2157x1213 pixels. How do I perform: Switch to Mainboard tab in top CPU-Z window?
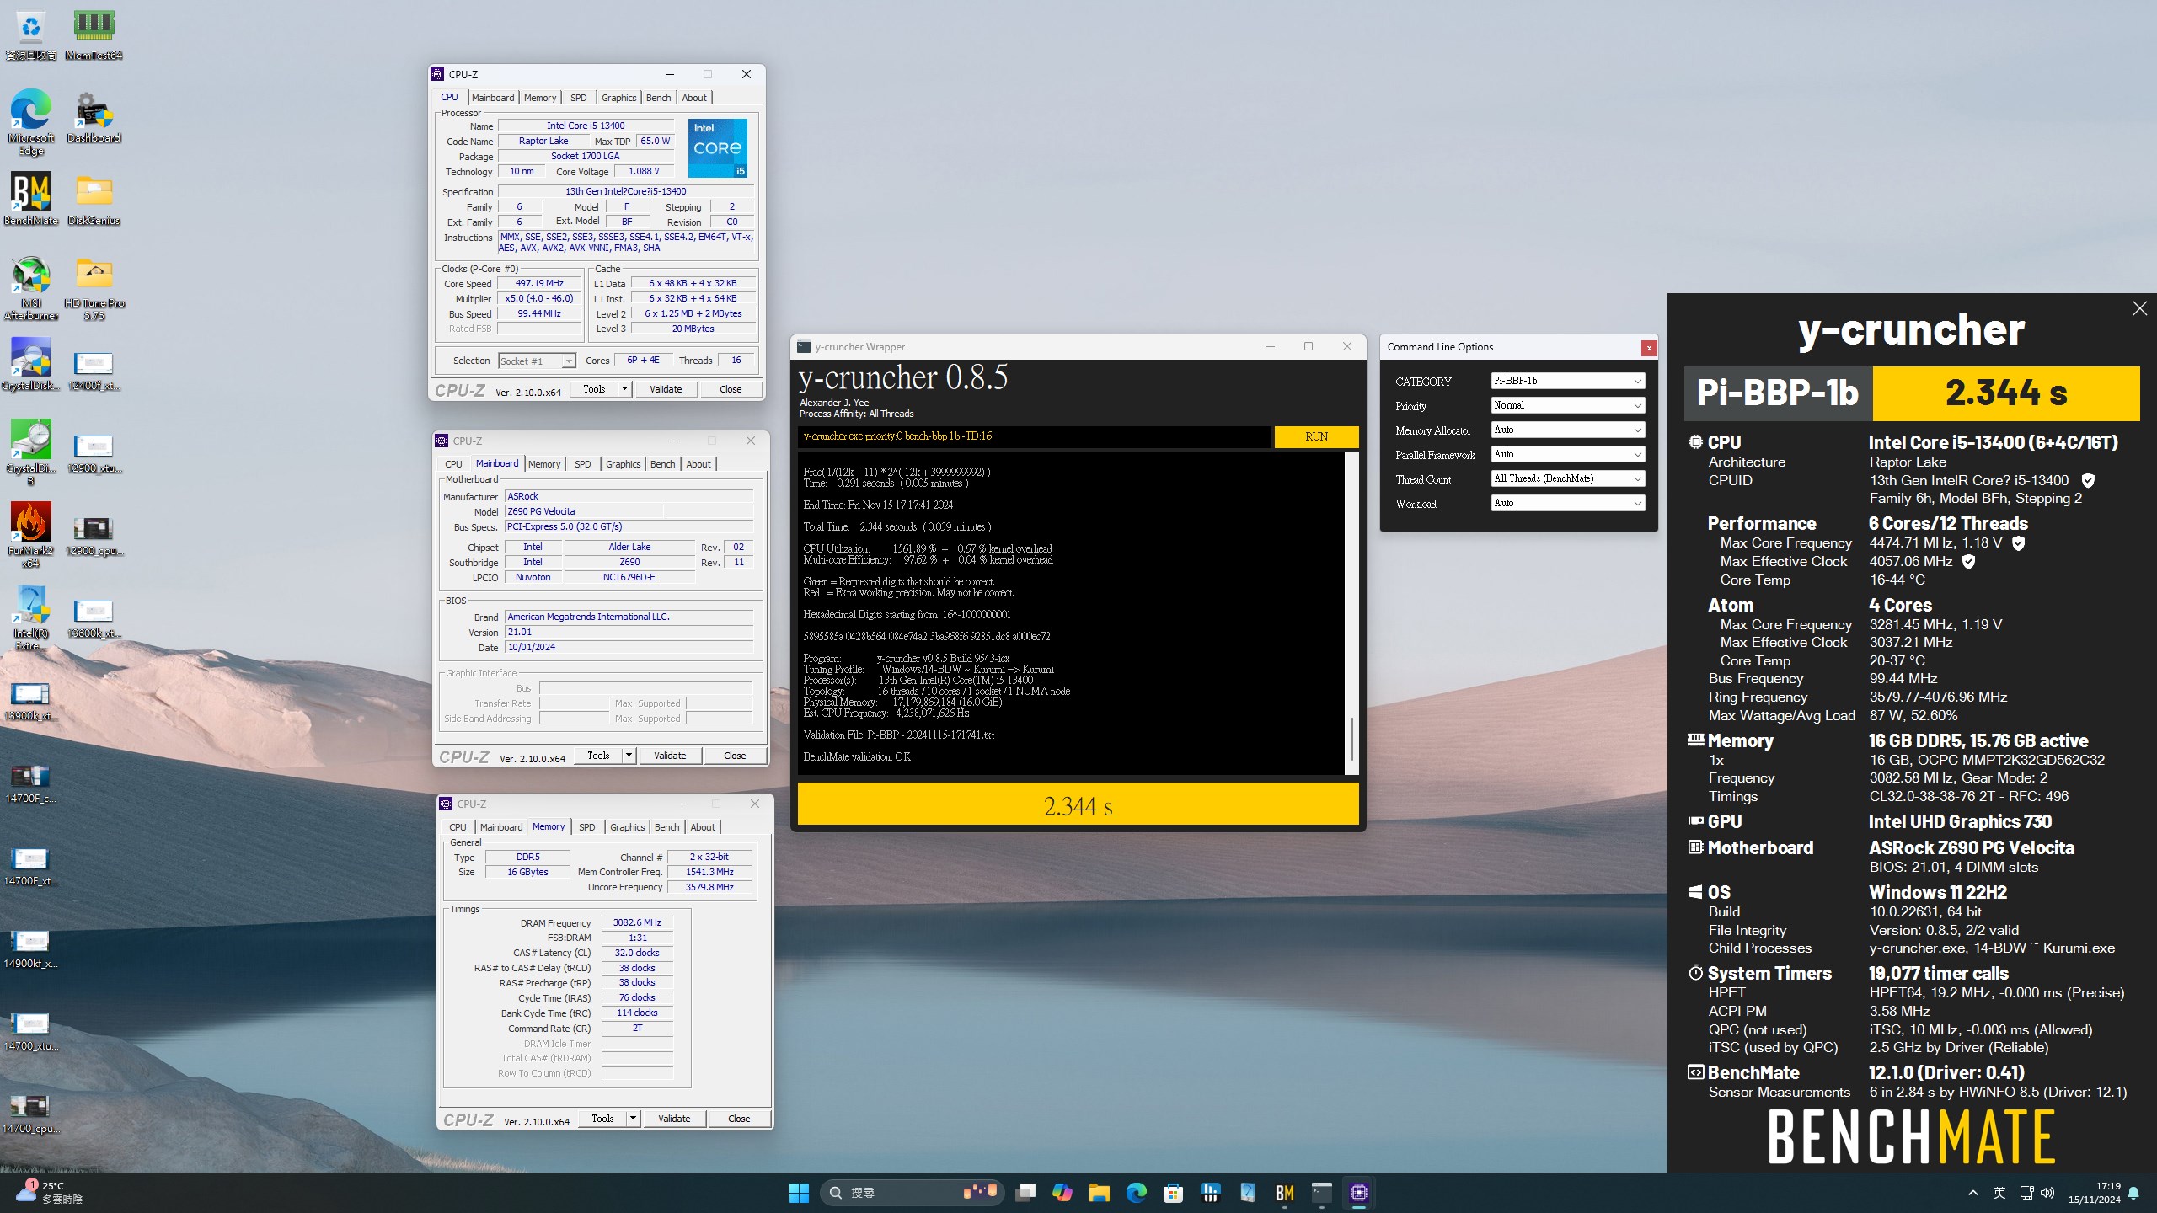pyautogui.click(x=493, y=98)
